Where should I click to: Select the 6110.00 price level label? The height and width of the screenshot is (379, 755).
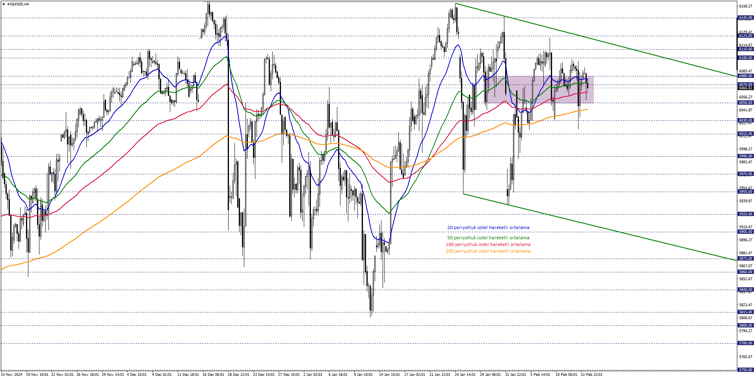(x=746, y=49)
